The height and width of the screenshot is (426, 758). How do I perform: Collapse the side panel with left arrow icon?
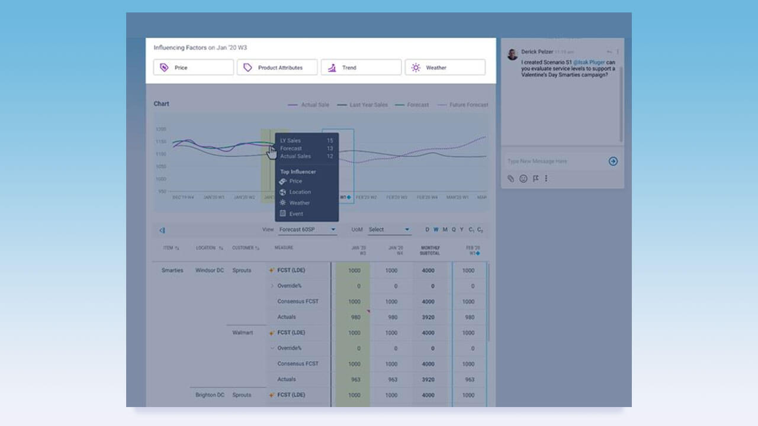coord(162,230)
